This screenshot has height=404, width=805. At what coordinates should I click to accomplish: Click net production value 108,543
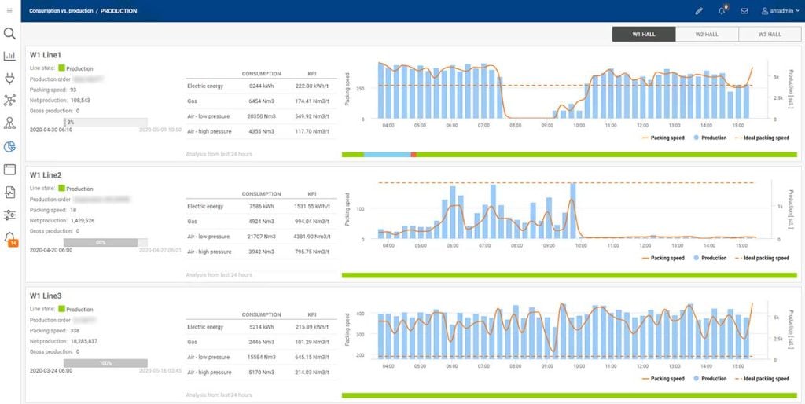click(x=81, y=100)
